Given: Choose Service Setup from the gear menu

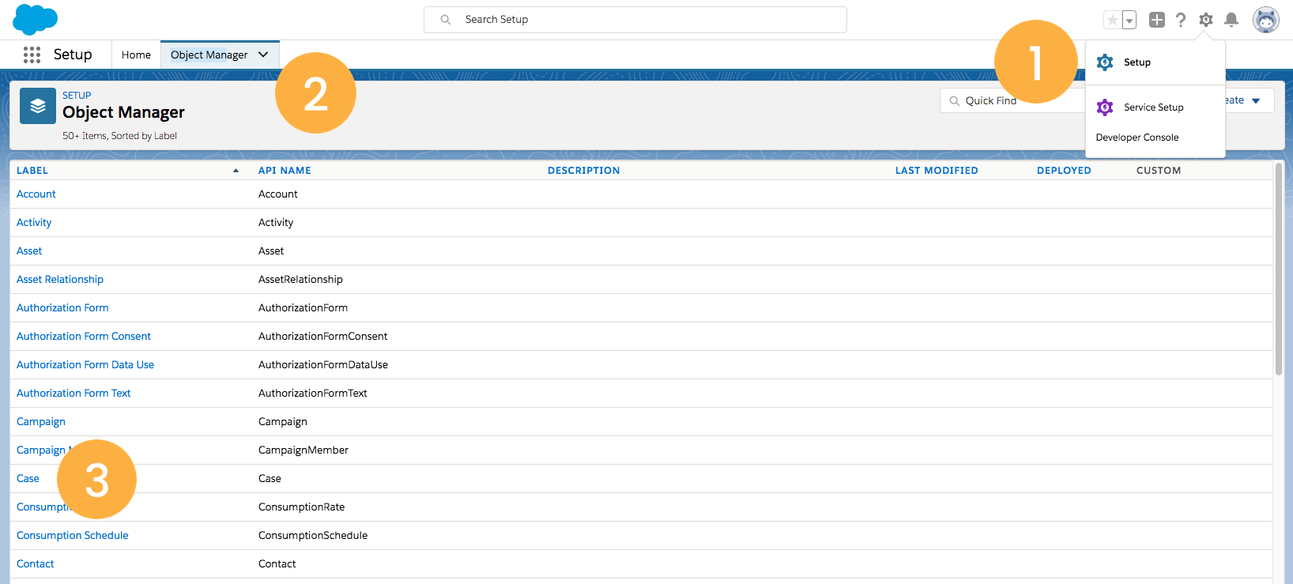Looking at the screenshot, I should coord(1154,107).
